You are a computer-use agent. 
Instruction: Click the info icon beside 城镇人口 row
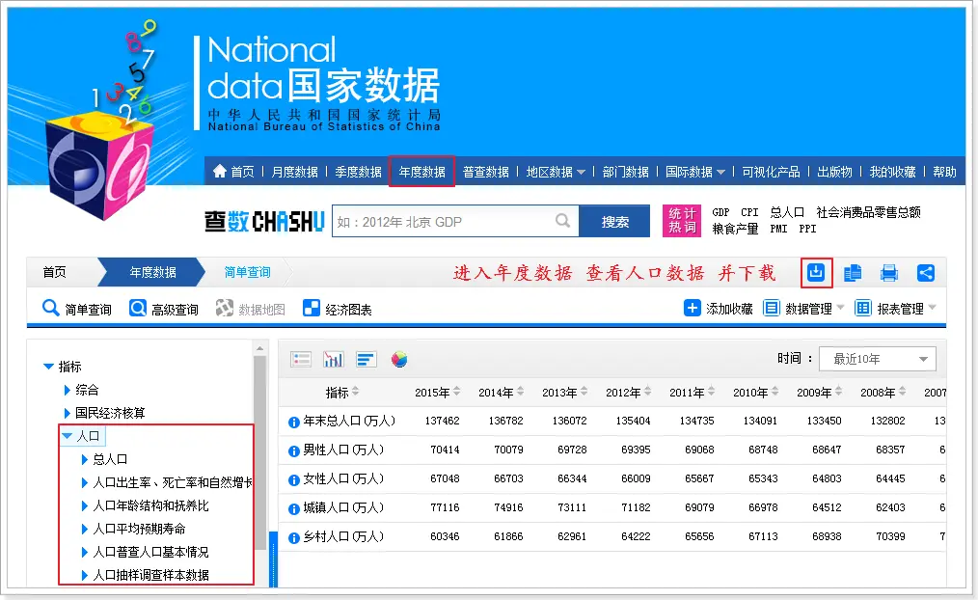[x=294, y=507]
